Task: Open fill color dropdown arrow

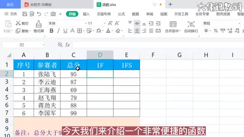Action: (103, 31)
